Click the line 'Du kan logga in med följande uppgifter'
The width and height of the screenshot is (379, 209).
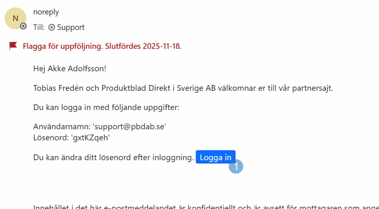106,108
